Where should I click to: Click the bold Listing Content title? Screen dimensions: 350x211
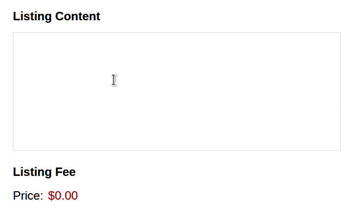click(x=57, y=16)
